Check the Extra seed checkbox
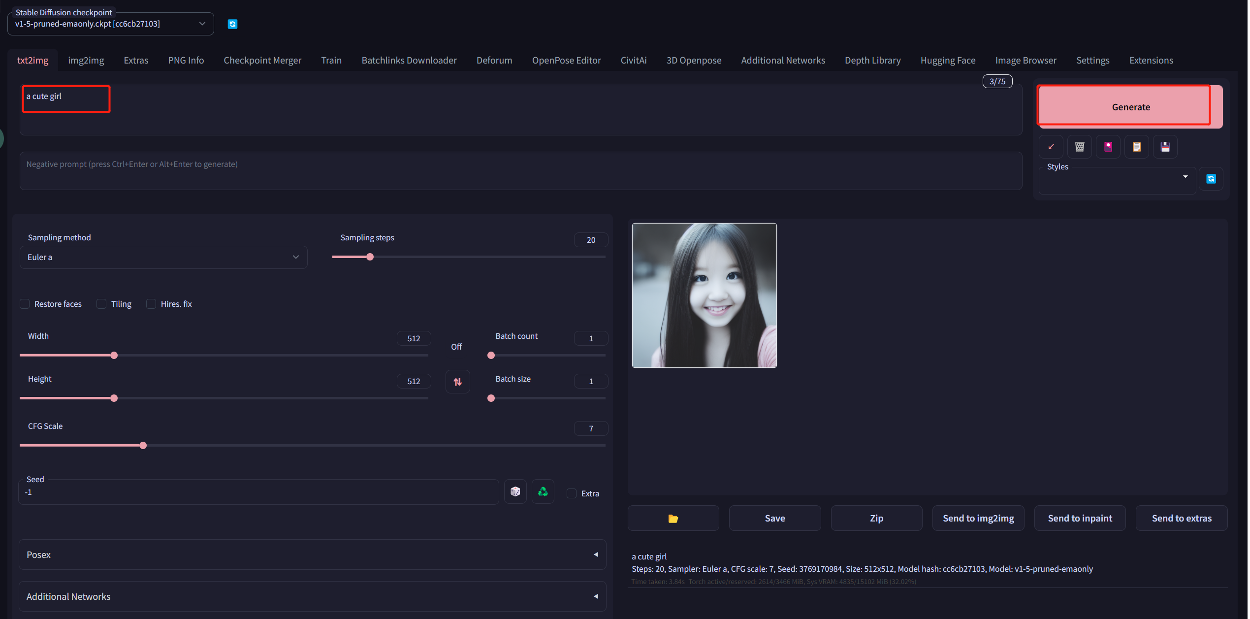 [572, 493]
